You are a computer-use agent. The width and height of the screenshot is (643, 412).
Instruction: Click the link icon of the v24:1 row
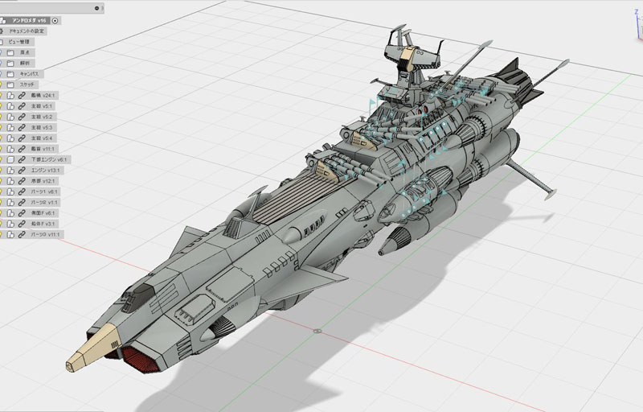[22, 96]
